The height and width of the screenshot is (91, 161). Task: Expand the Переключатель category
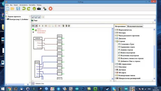tap(115, 30)
